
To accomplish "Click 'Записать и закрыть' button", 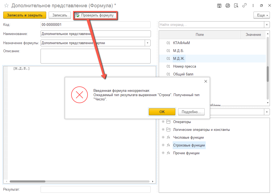I will click(25, 15).
